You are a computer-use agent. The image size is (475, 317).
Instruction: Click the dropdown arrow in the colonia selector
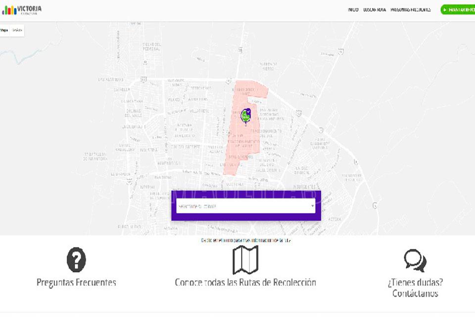pos(312,206)
